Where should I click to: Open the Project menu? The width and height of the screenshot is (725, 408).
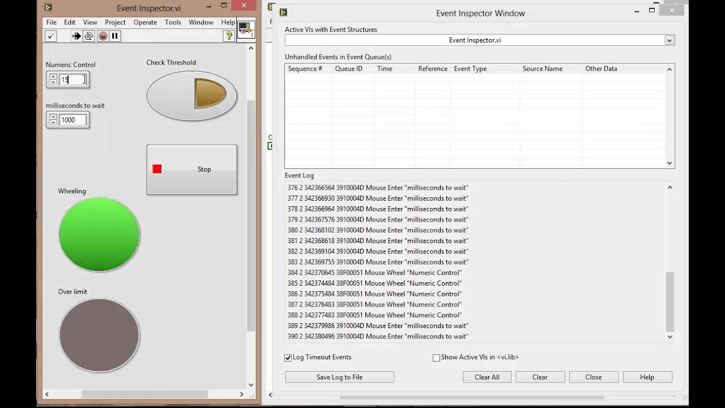(x=115, y=22)
